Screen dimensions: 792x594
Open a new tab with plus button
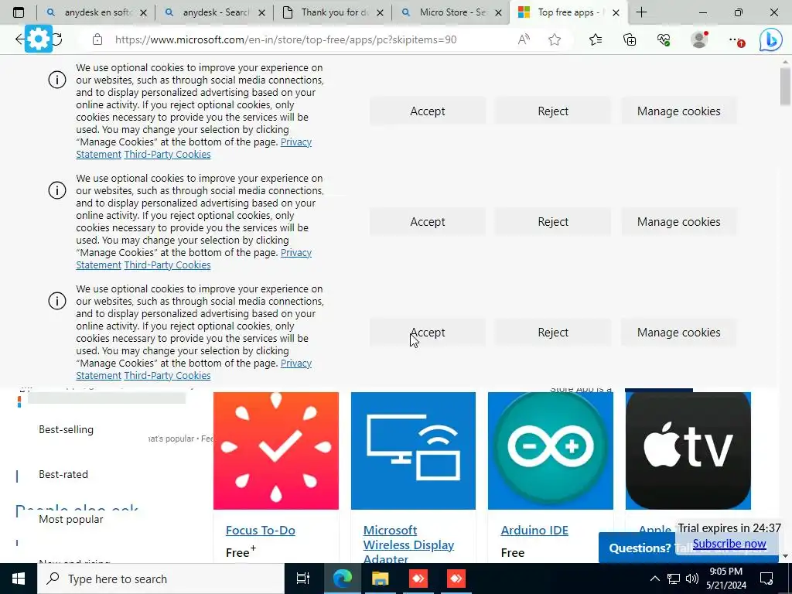click(x=641, y=12)
